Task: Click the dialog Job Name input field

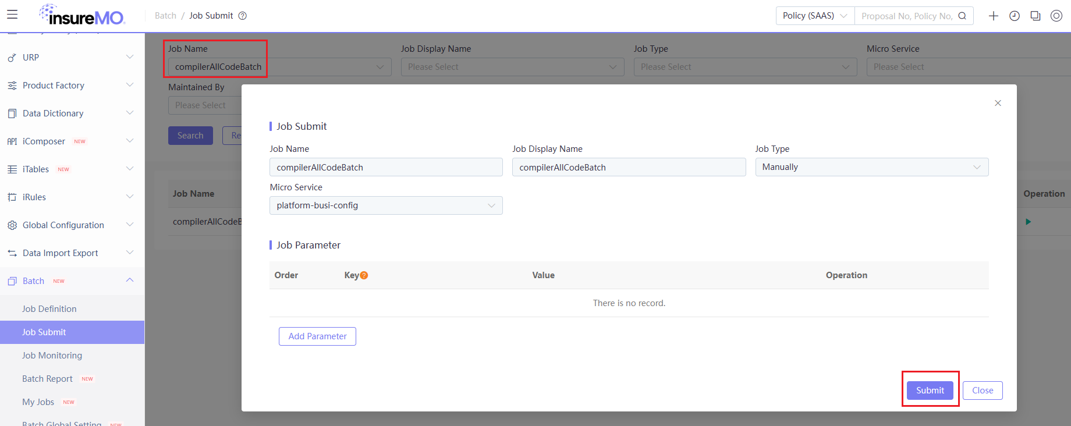Action: tap(386, 167)
